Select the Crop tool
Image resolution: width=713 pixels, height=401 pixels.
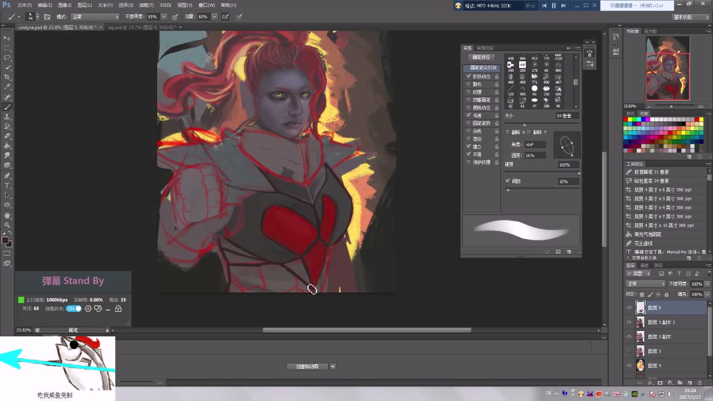tap(7, 77)
